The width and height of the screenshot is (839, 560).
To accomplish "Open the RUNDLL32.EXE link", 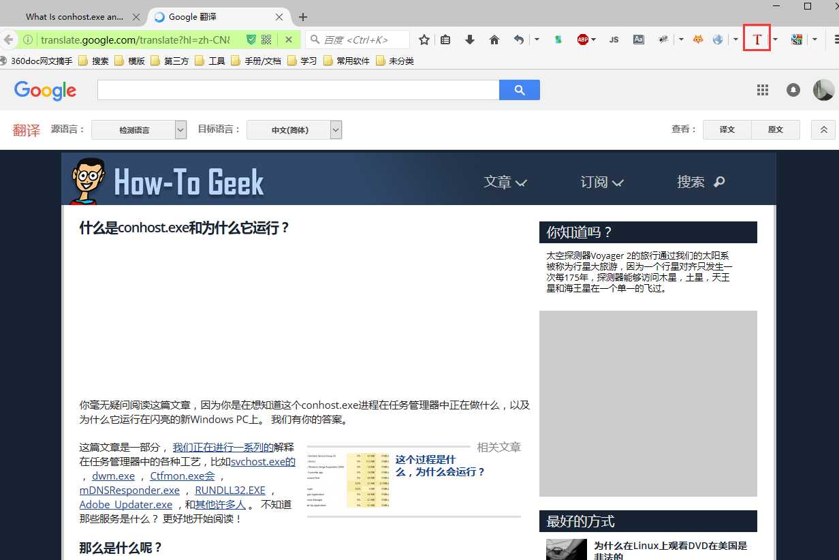I will (230, 491).
